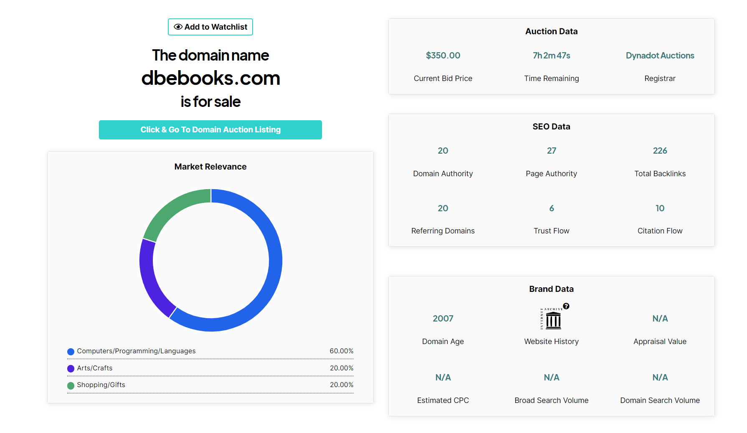Select the purple Arts/Crafts legend dot
747x433 pixels.
click(71, 369)
